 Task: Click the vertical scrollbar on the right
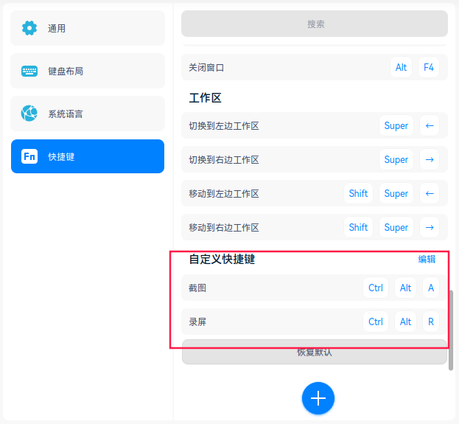click(451, 330)
